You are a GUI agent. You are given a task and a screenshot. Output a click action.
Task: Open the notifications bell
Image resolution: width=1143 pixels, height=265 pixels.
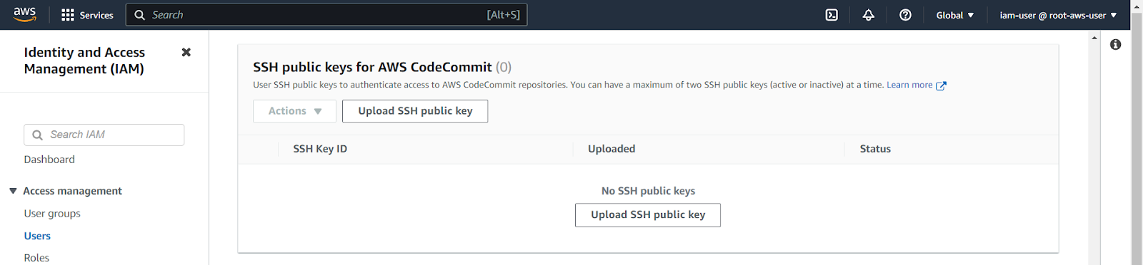869,15
